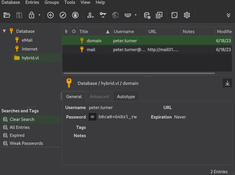Delete the selected entry via the trash icon

[x=75, y=15]
